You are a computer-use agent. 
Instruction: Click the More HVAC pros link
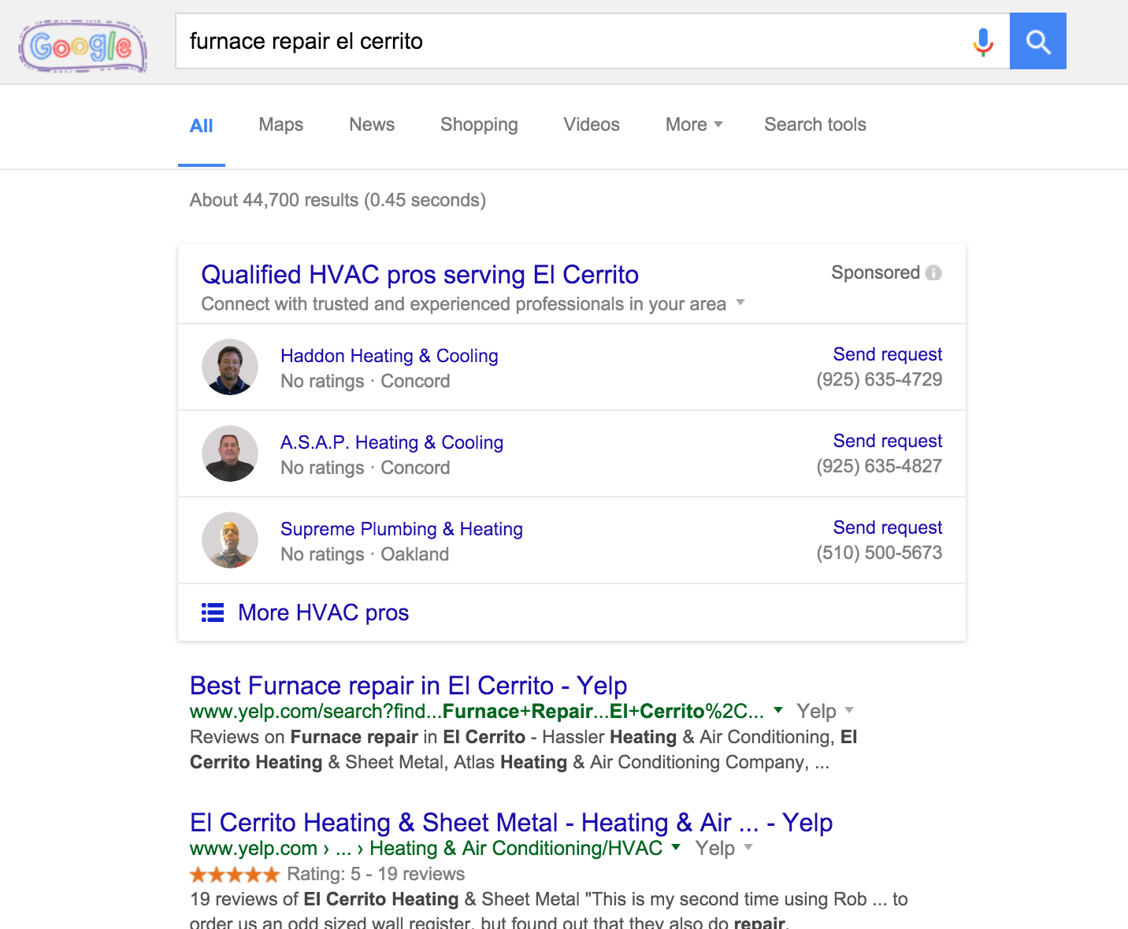coord(323,613)
